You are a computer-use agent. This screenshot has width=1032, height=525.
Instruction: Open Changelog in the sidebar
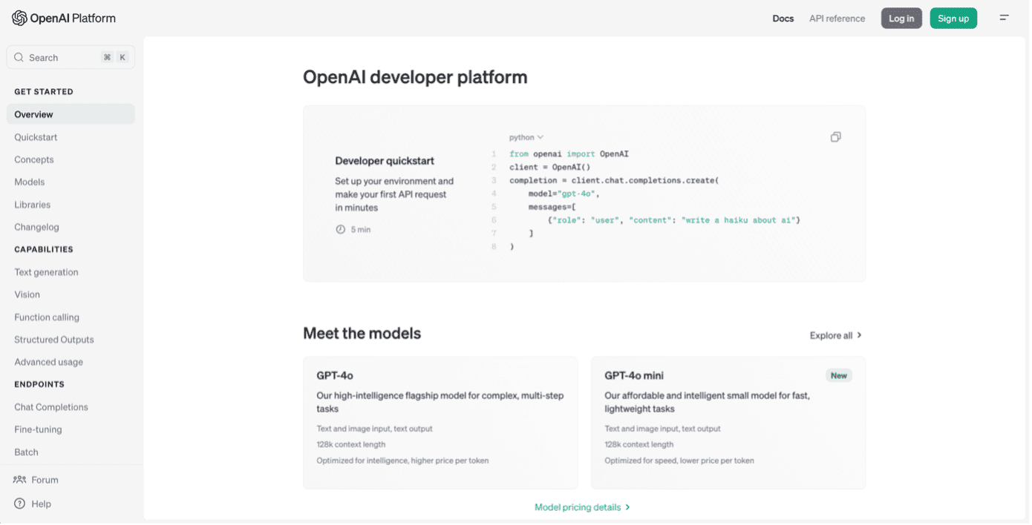[36, 227]
